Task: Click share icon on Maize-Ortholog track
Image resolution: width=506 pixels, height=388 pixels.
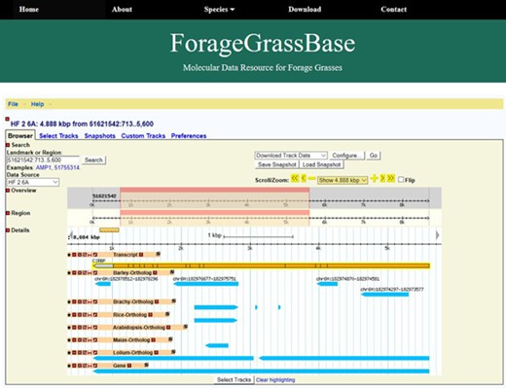Action: coord(85,340)
